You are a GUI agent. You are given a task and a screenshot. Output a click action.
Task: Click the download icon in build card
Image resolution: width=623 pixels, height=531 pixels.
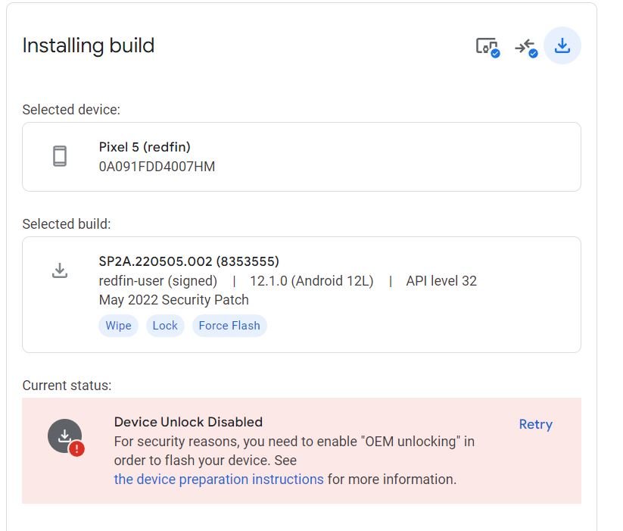[60, 270]
